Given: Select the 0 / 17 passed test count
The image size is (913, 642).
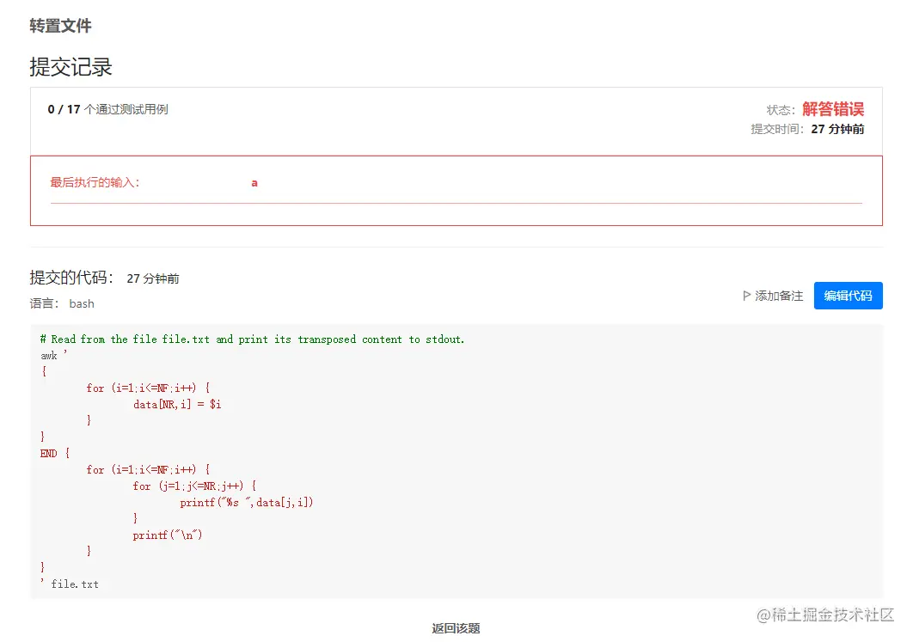Looking at the screenshot, I should [x=64, y=109].
